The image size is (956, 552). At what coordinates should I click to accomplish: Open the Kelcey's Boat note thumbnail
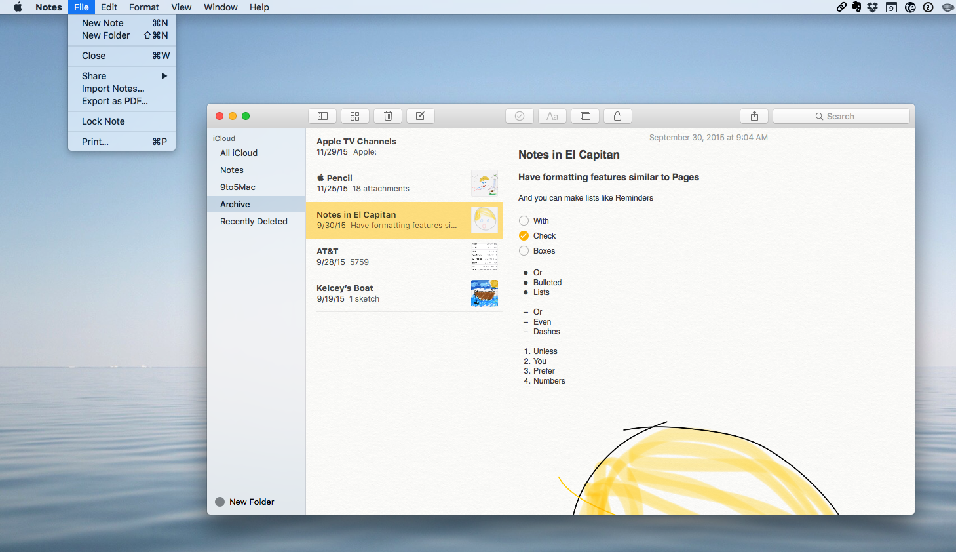point(484,293)
